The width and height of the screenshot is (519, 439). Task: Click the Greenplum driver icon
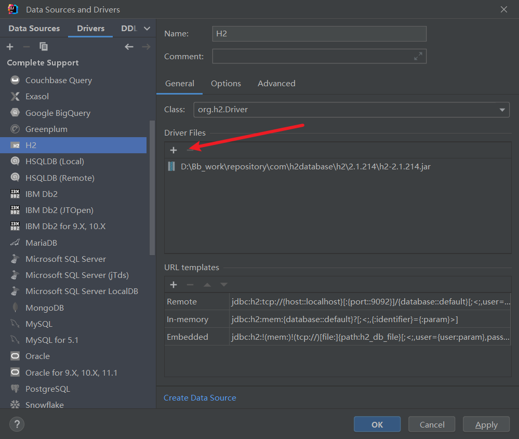(x=15, y=129)
